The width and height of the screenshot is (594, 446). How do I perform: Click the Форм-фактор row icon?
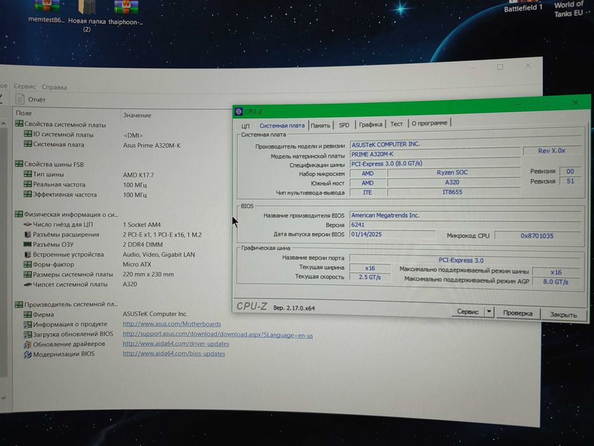[x=27, y=264]
